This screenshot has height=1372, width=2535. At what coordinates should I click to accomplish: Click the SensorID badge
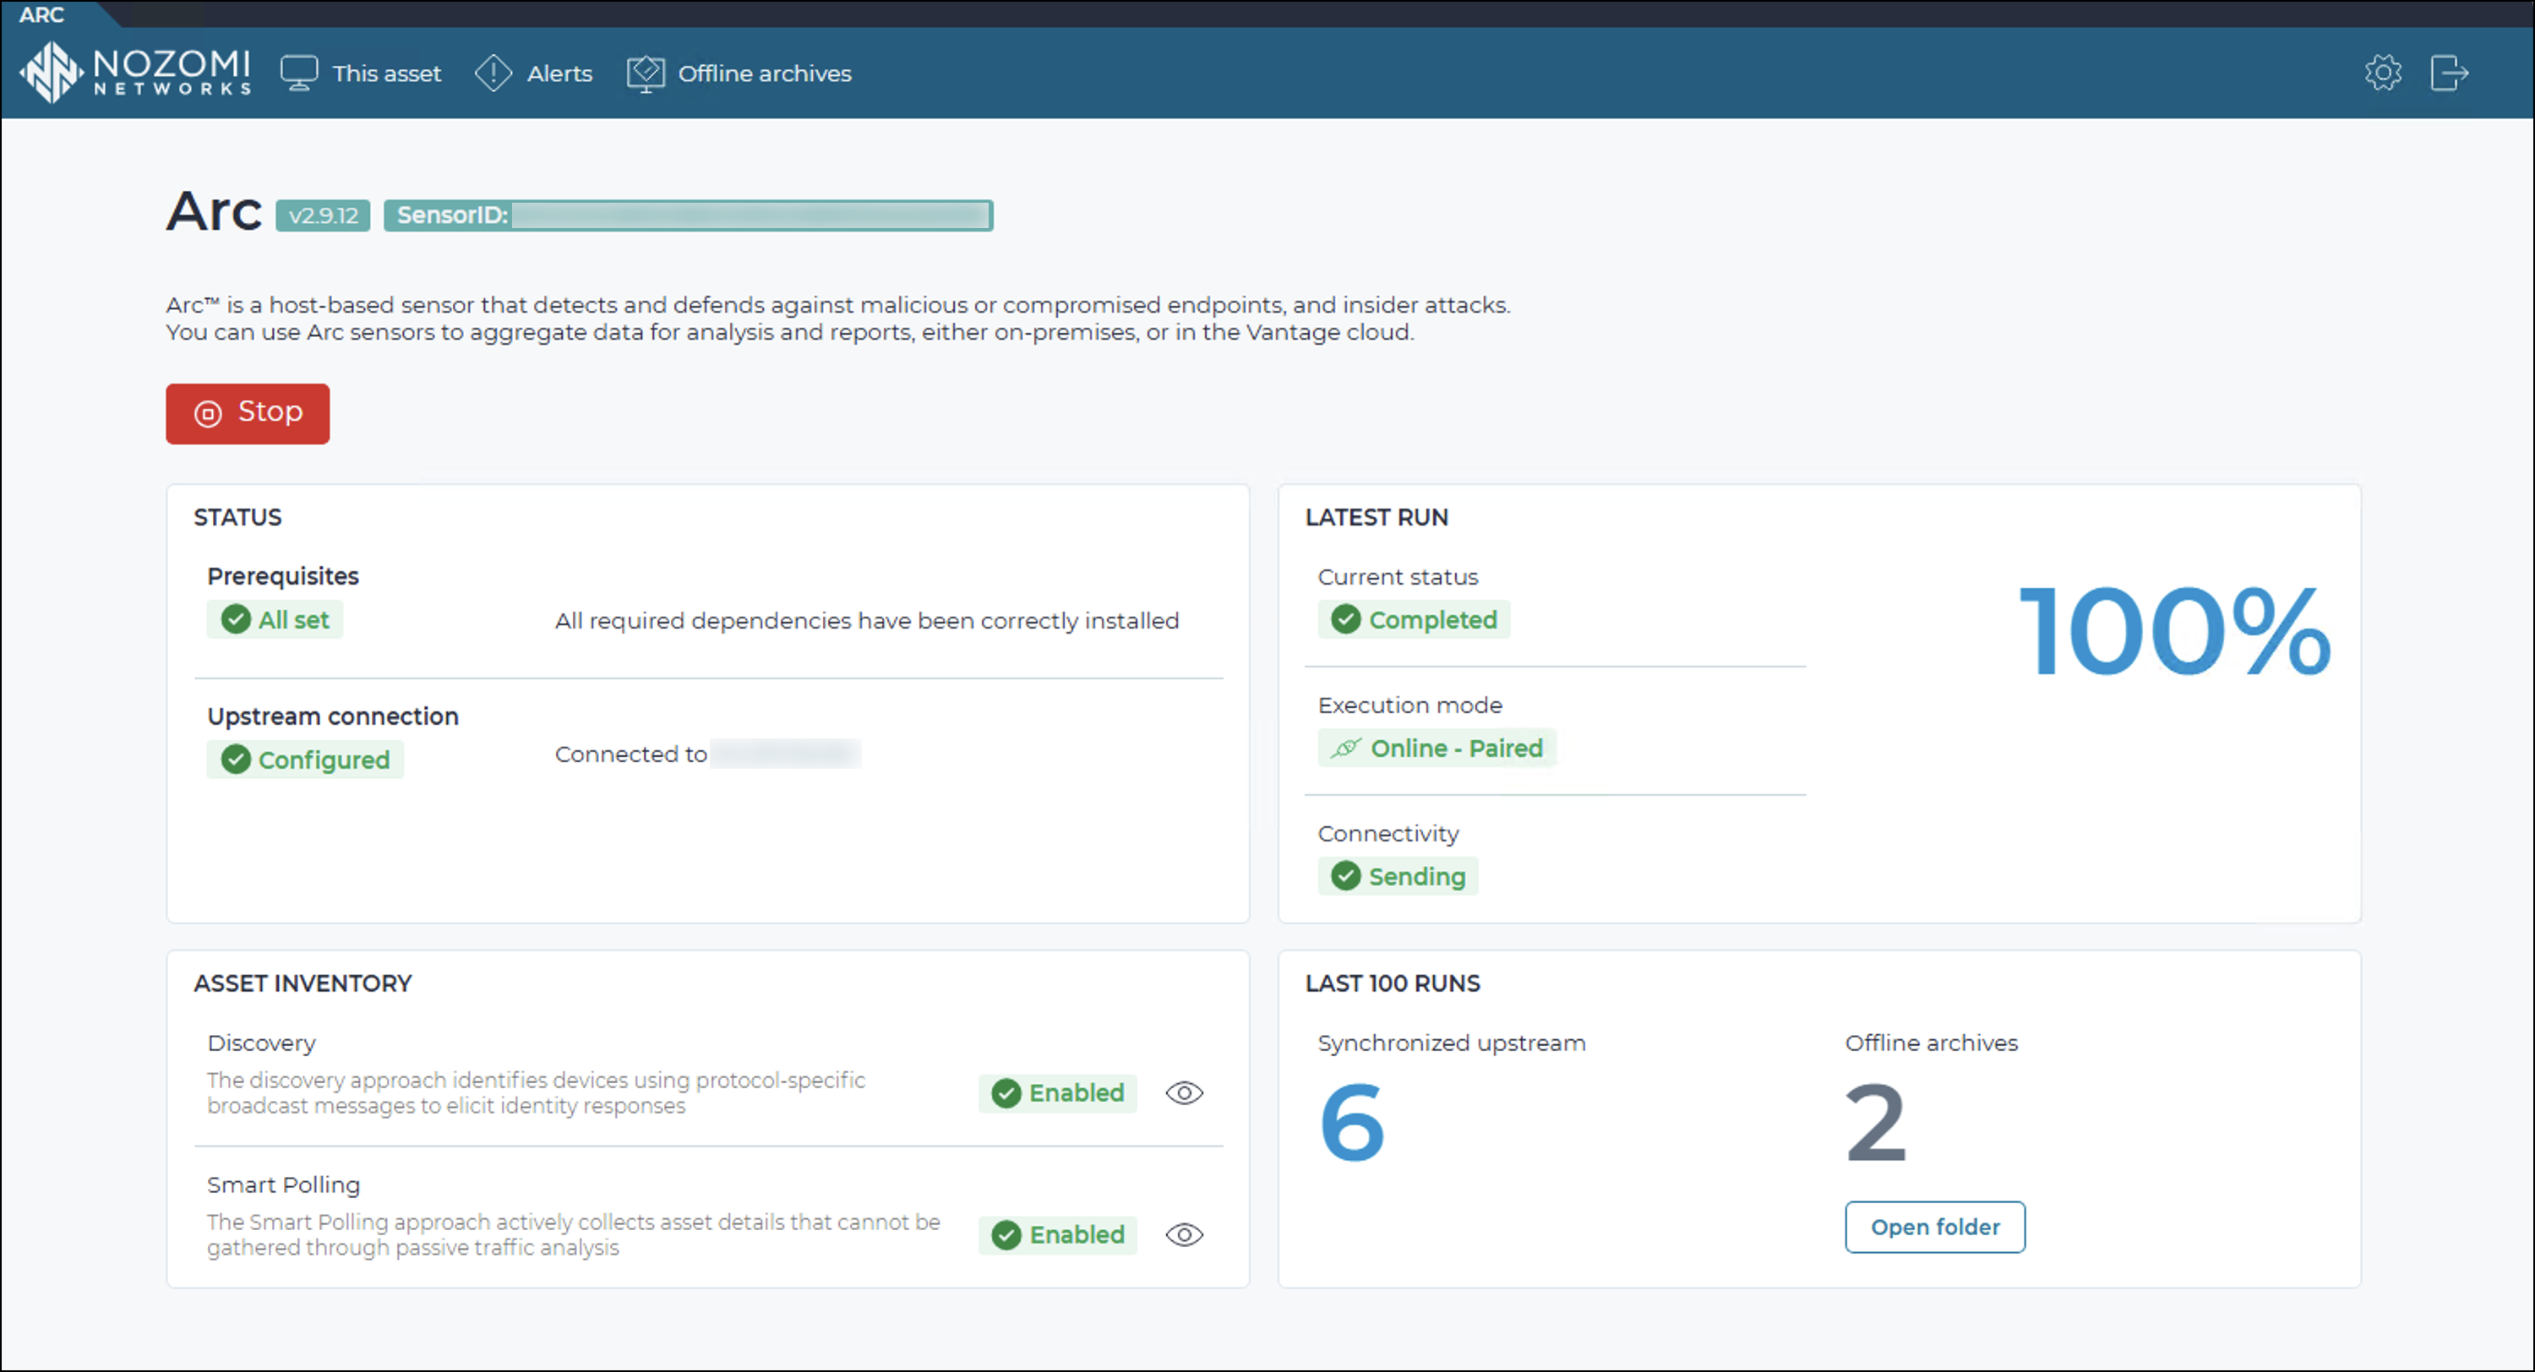click(688, 215)
